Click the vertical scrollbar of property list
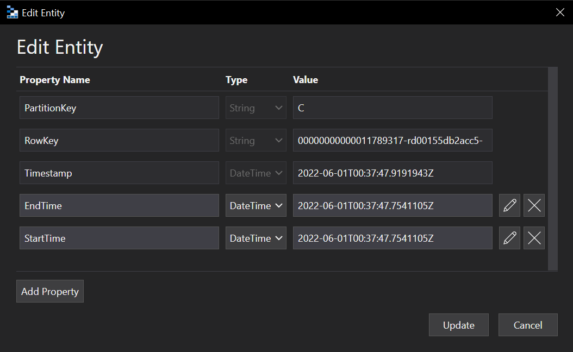The width and height of the screenshot is (573, 352). [x=552, y=169]
